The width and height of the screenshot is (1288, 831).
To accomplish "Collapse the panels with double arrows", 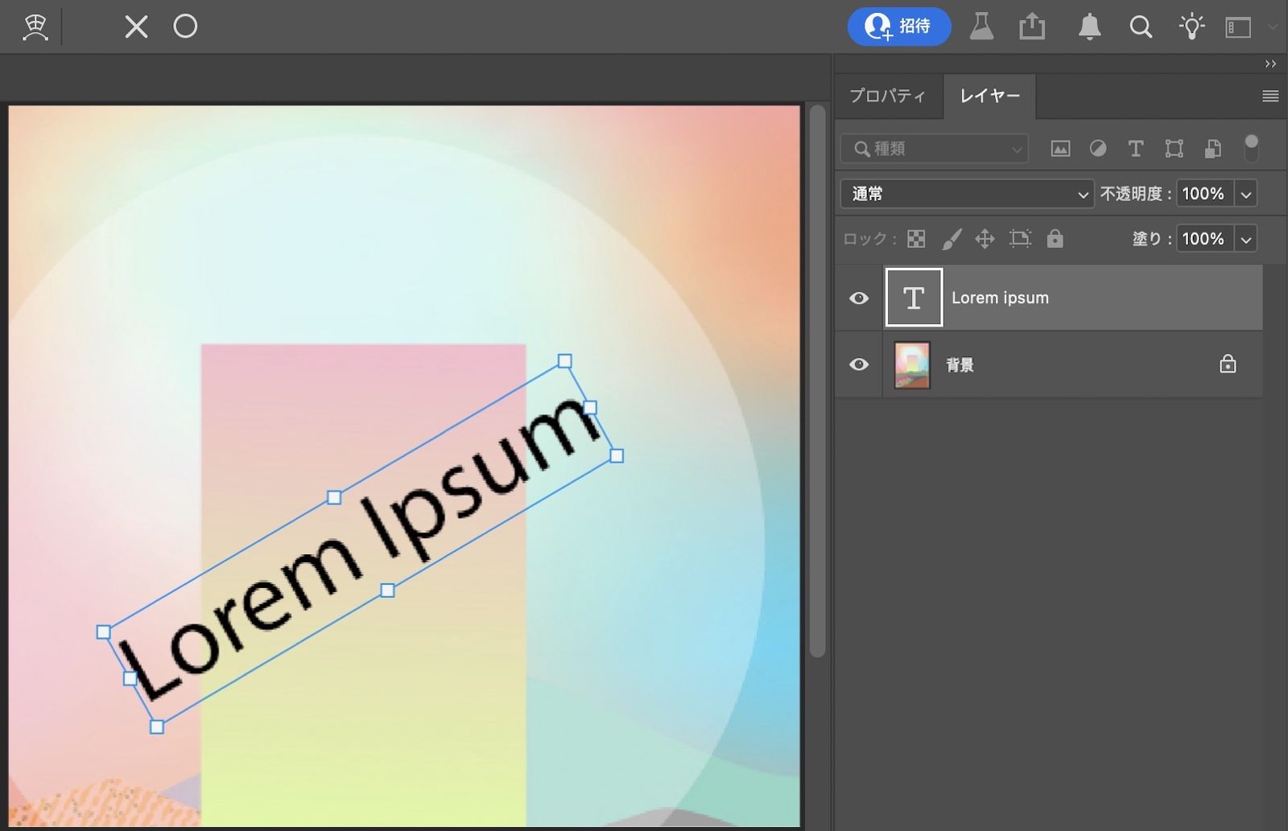I will click(1270, 64).
